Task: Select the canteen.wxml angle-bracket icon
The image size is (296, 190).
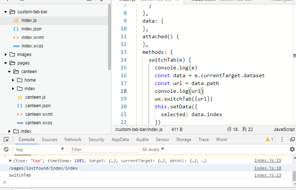Action: pos(20,114)
